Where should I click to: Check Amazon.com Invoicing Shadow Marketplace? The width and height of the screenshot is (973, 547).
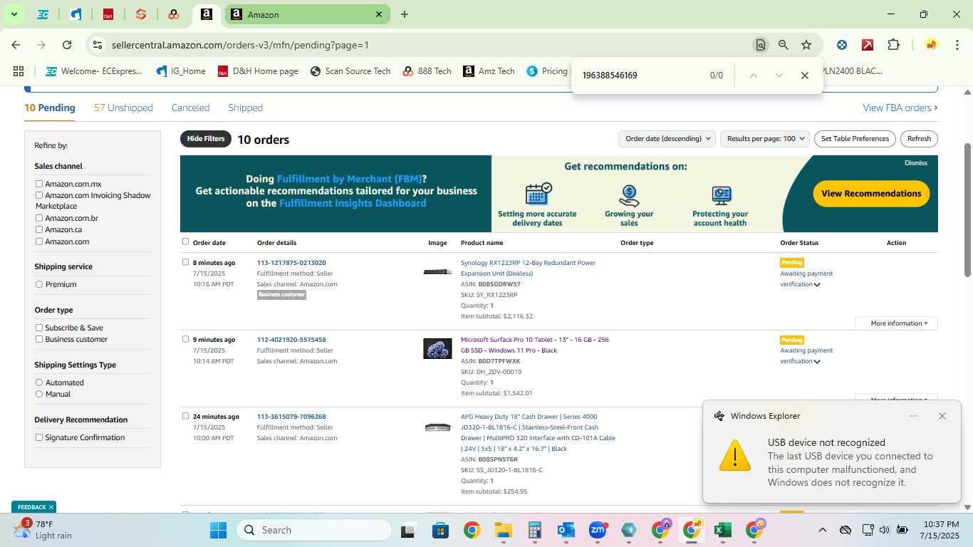[39, 195]
